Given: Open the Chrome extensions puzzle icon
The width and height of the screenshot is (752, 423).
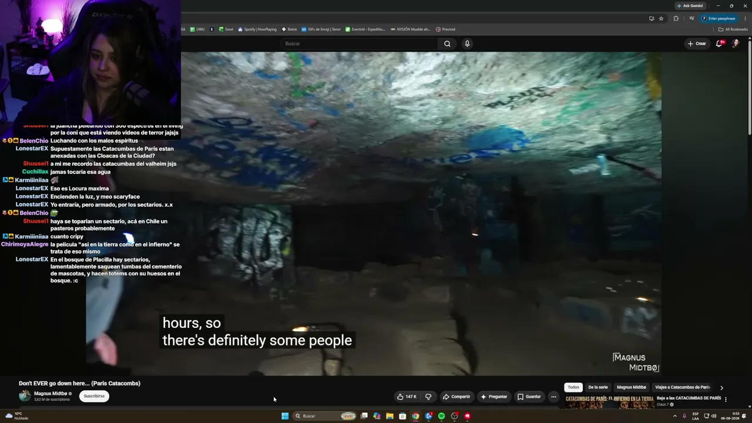Looking at the screenshot, I should tap(676, 18).
